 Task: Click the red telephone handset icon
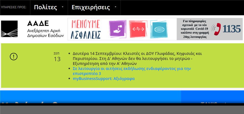(216, 29)
